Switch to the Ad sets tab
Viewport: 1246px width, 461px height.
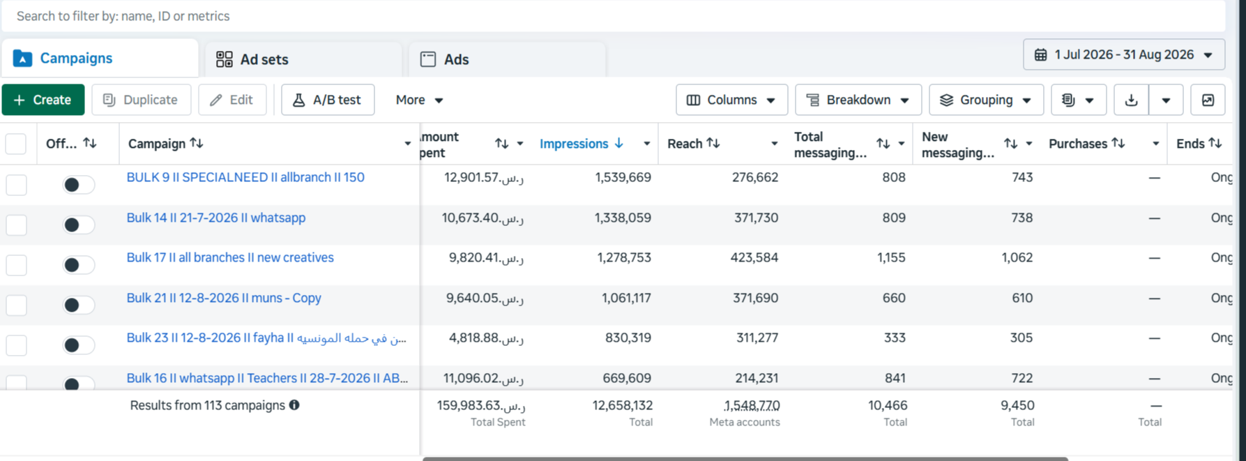pos(303,59)
